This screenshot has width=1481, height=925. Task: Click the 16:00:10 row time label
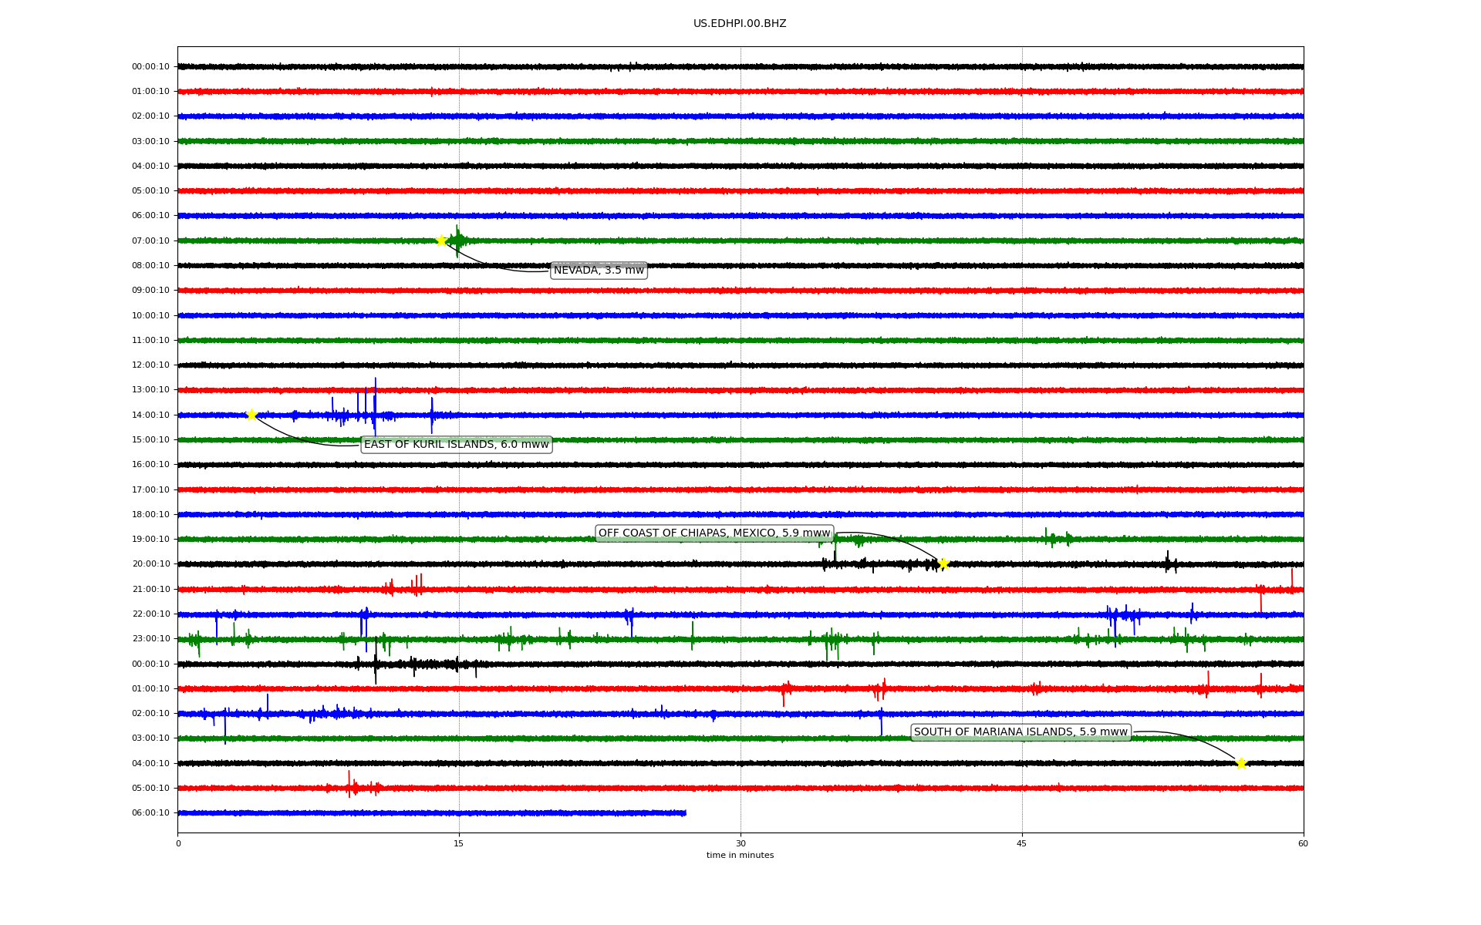[x=150, y=465]
